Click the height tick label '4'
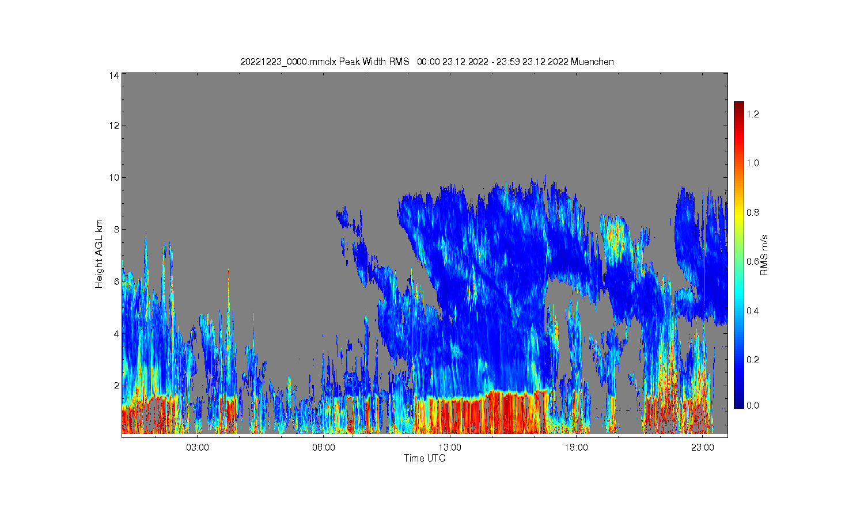This screenshot has width=864, height=518. (x=116, y=333)
